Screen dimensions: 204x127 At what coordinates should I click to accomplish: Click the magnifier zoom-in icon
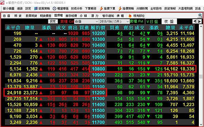(x=200, y=16)
